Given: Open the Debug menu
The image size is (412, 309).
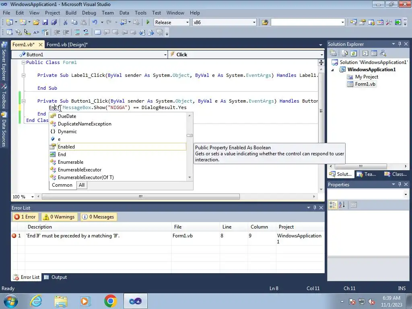Looking at the screenshot, I should [x=89, y=12].
